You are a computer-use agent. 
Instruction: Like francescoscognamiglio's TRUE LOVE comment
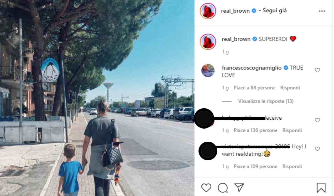tap(317, 70)
